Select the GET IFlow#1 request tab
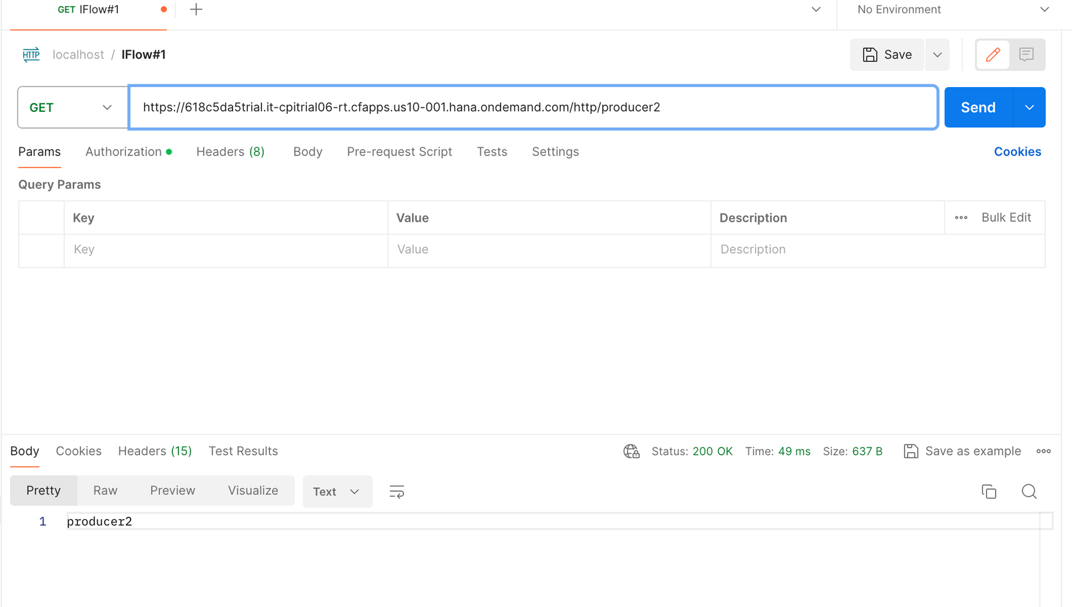This screenshot has width=1072, height=607. coord(88,9)
